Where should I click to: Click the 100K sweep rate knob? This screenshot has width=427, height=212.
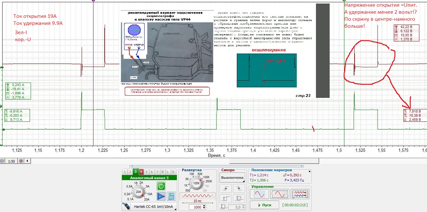(196, 183)
